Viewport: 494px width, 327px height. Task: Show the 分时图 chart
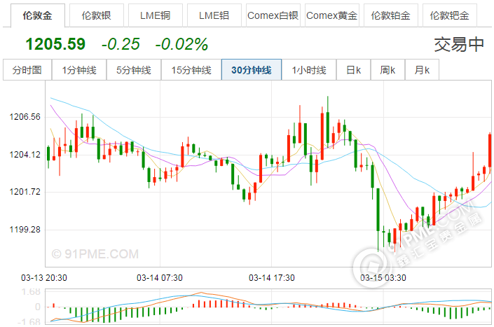point(27,69)
